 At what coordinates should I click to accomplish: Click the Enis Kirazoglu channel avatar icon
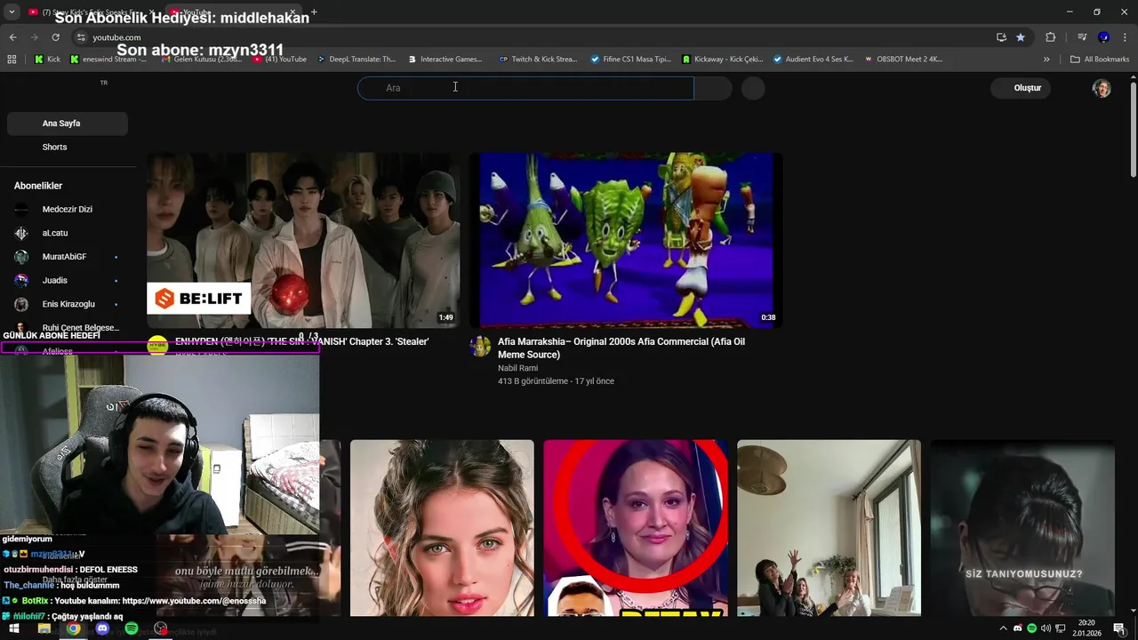click(x=21, y=304)
